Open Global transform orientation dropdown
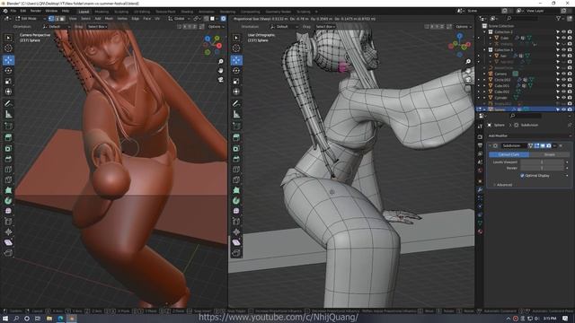 click(x=179, y=18)
